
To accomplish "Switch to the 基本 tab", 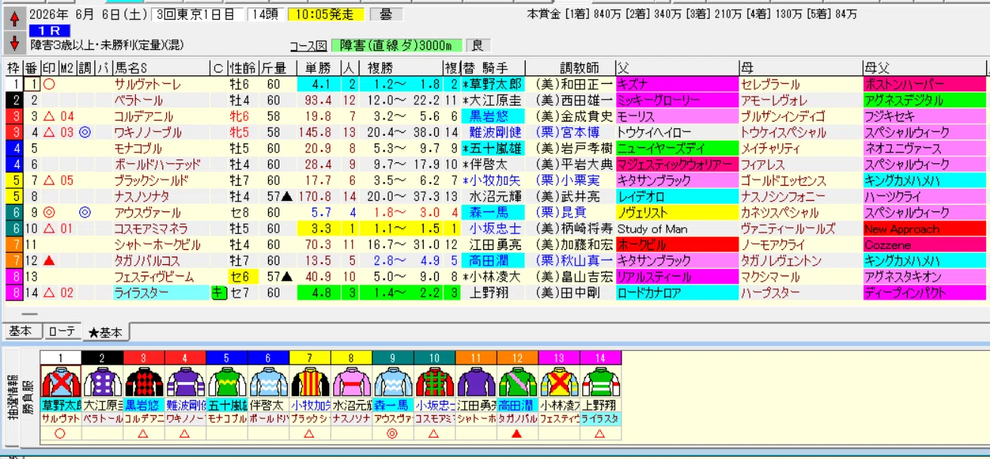I will point(21,331).
